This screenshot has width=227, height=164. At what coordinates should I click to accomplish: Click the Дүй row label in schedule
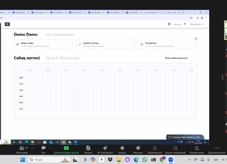(21, 77)
